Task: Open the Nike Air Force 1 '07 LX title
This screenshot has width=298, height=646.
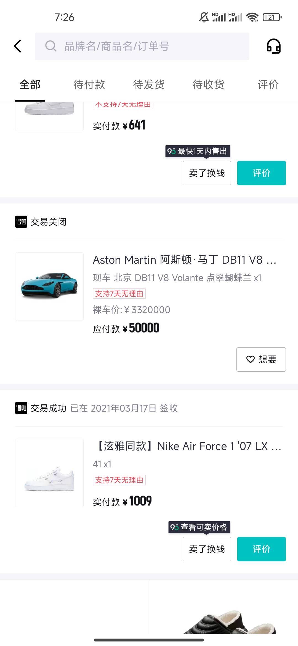Action: click(x=187, y=446)
